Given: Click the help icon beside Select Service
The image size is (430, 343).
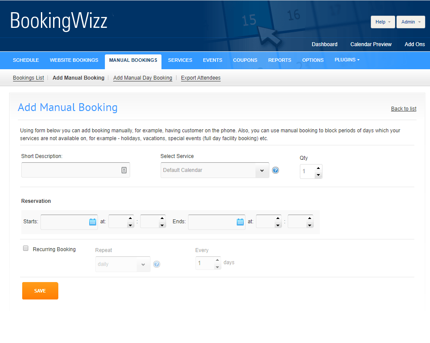Looking at the screenshot, I should click(275, 170).
